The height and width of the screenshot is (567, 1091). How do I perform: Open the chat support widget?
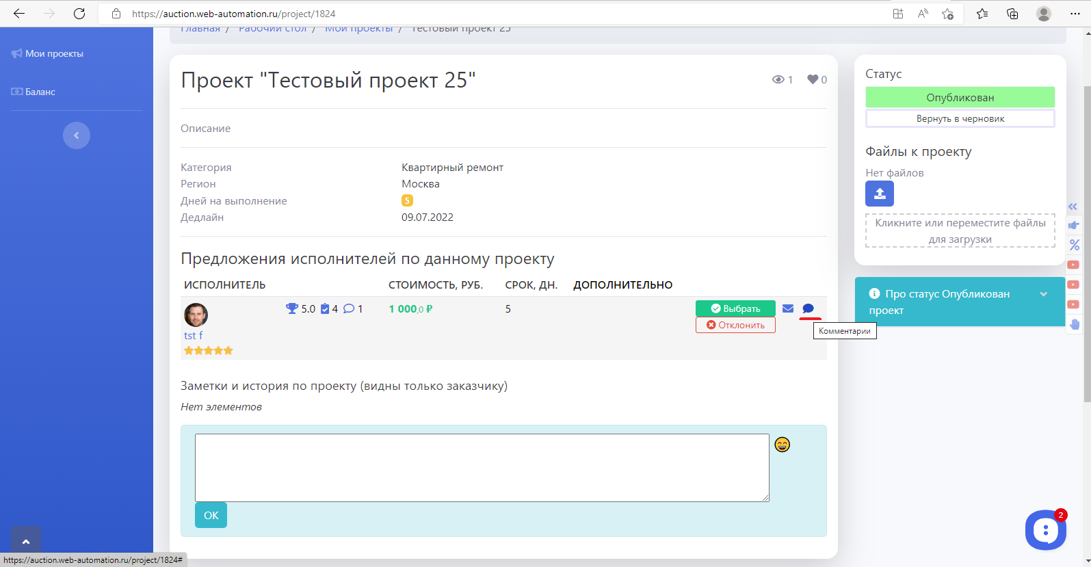pos(1044,529)
